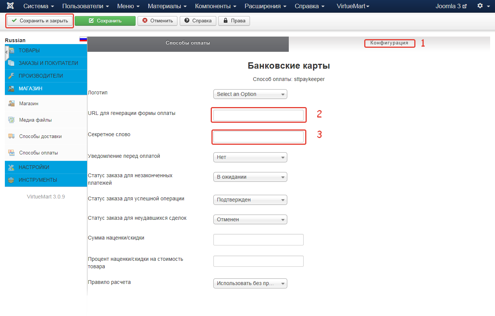The width and height of the screenshot is (495, 316).
Task: Collapse the sidebar with the arrow handle
Action: [6, 53]
